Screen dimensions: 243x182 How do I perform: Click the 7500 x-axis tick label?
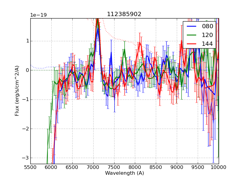(114, 167)
